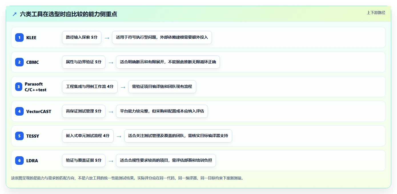Click the title 六类工具在选型时应比较的能力侧重点

click(x=69, y=14)
